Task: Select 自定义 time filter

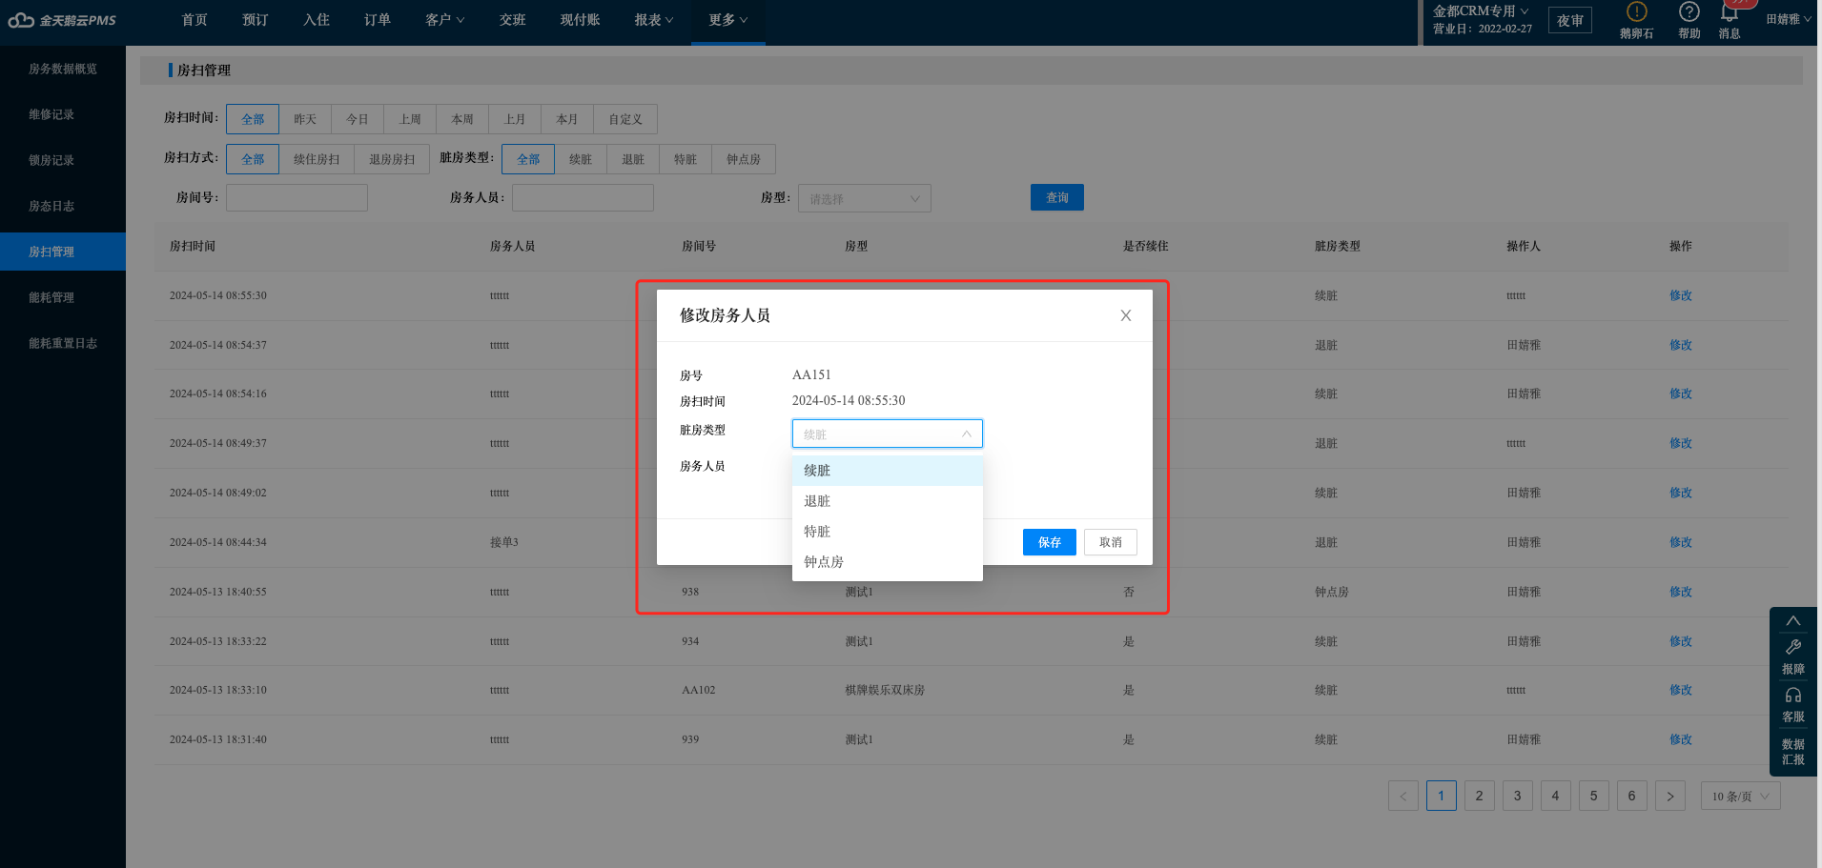Action: coord(625,119)
